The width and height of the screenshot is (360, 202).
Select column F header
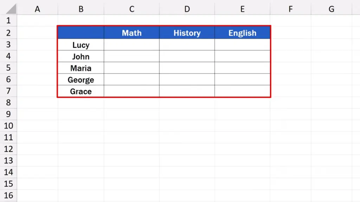pyautogui.click(x=290, y=9)
